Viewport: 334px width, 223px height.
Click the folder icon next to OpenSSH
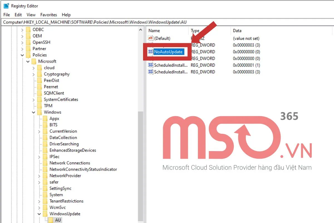pyautogui.click(x=28, y=42)
